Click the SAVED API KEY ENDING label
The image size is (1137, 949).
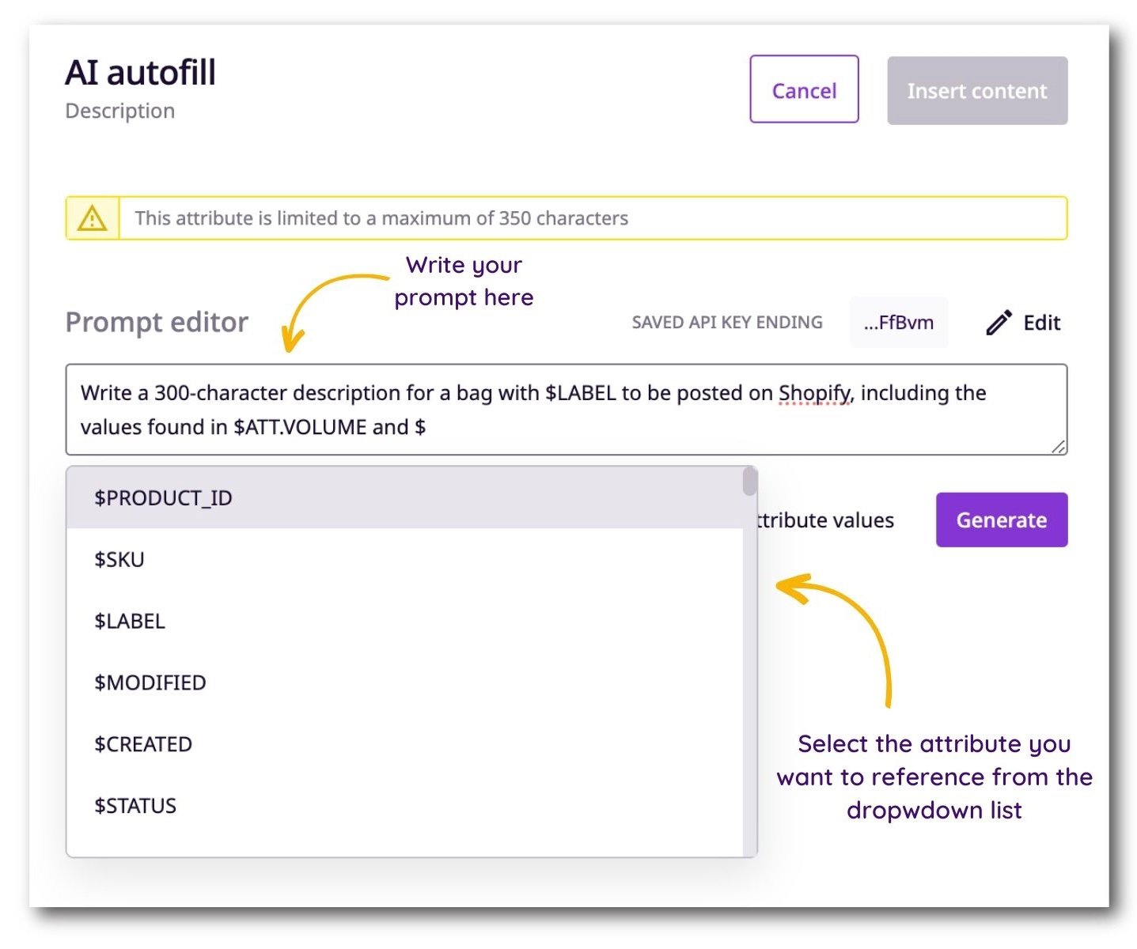coord(726,322)
